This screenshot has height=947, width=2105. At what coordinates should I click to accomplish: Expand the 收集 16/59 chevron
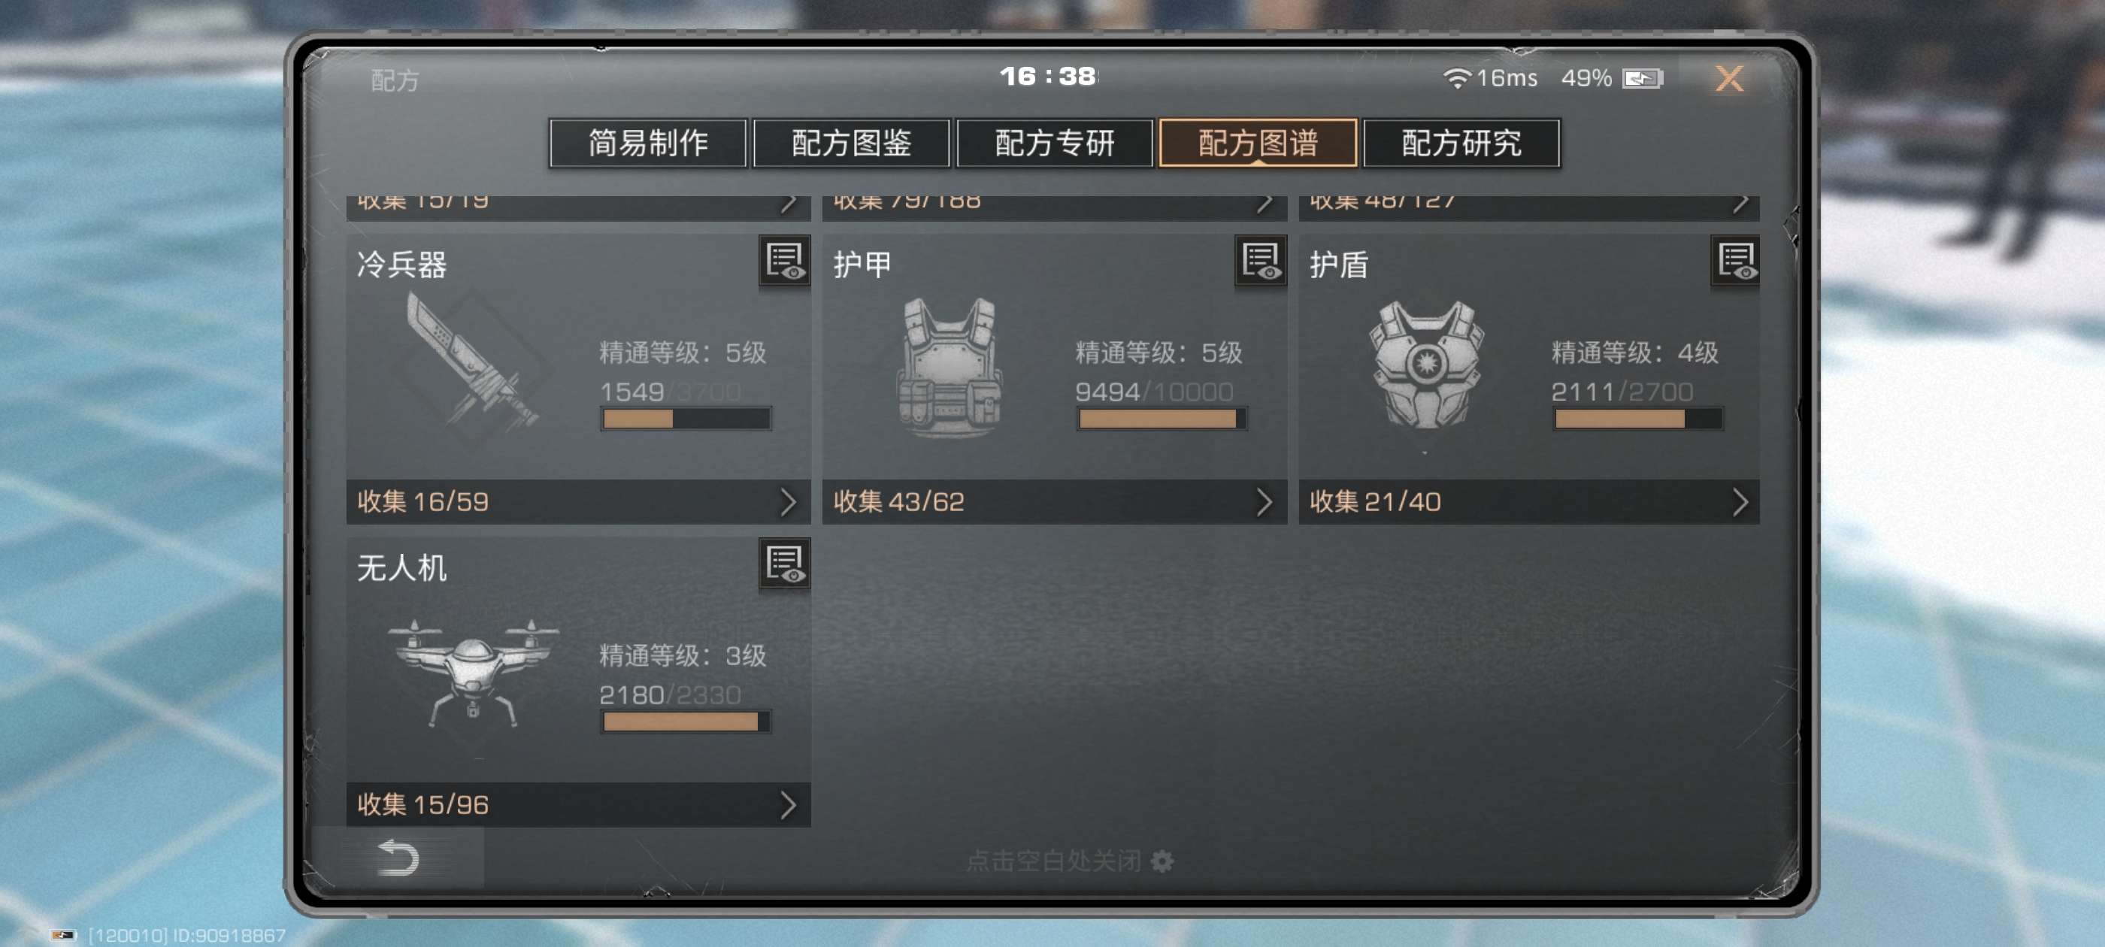tap(788, 503)
